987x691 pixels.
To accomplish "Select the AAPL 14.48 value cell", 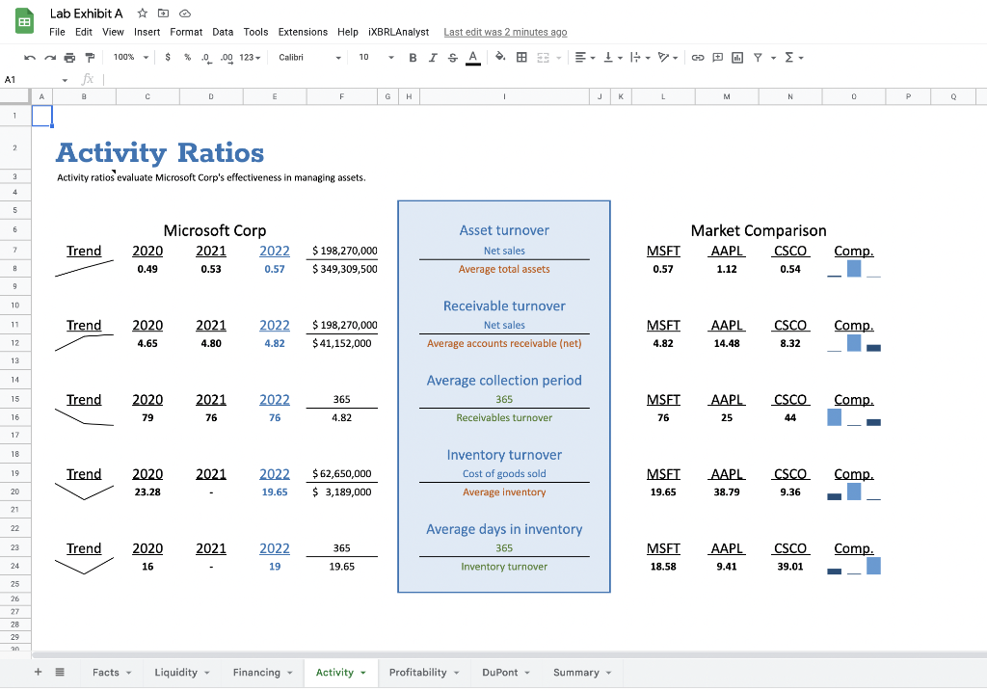I will (x=727, y=343).
